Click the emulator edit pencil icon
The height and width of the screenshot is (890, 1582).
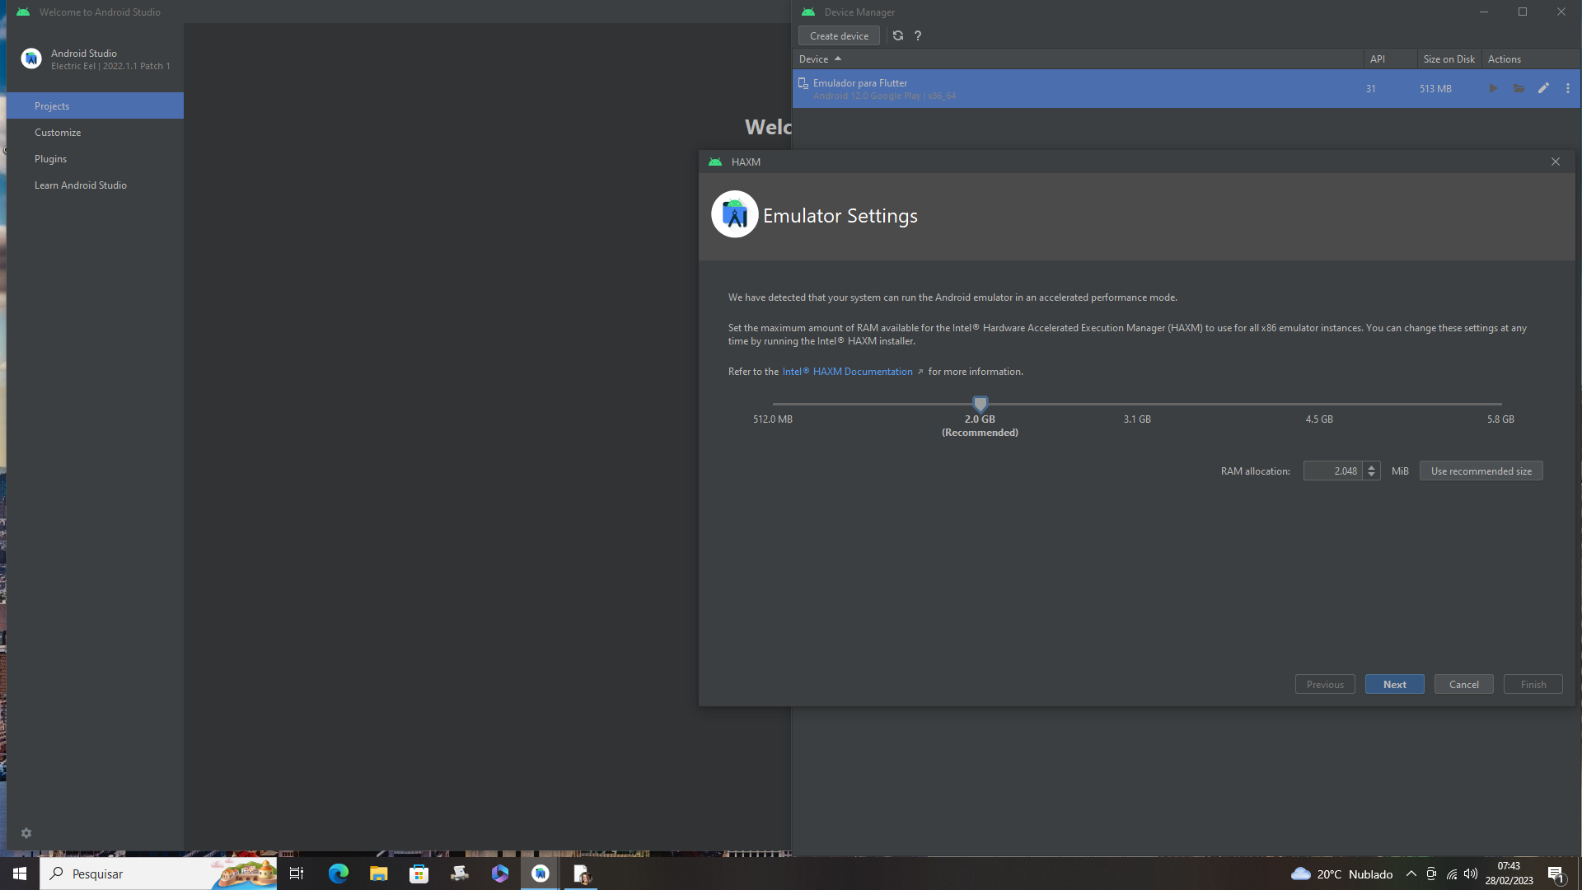click(x=1543, y=88)
